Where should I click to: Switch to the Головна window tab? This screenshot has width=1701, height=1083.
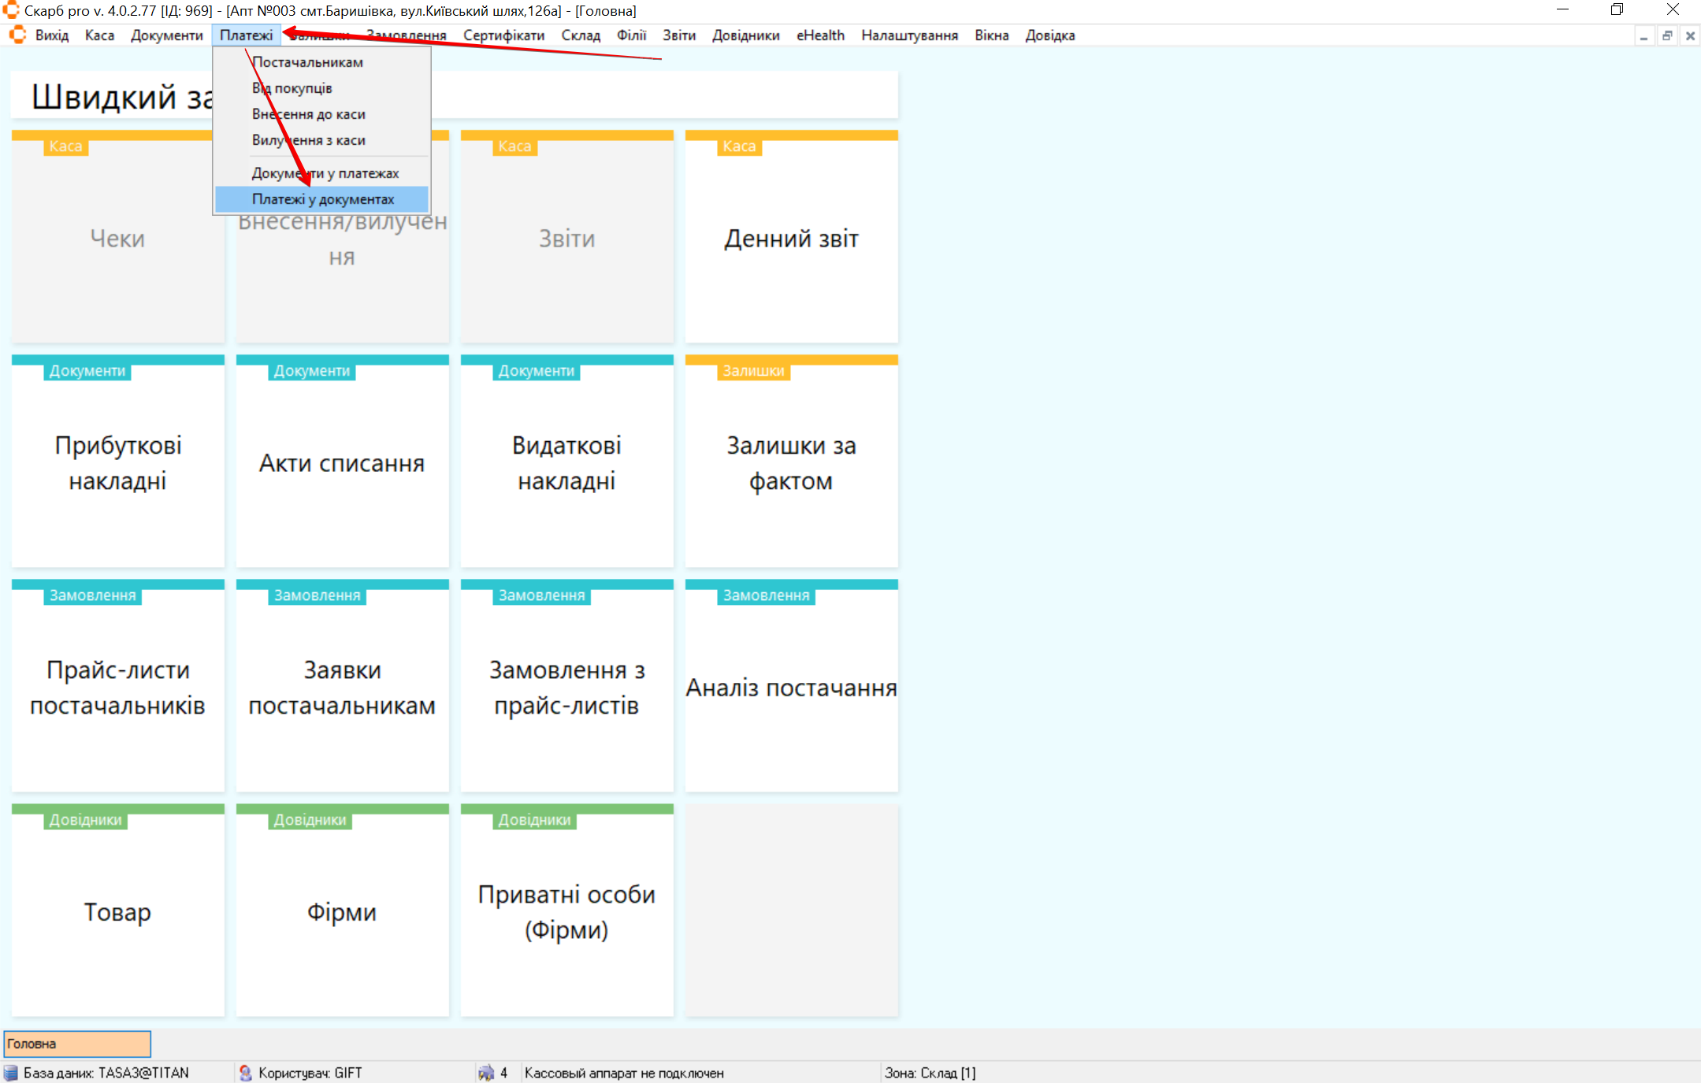[77, 1044]
